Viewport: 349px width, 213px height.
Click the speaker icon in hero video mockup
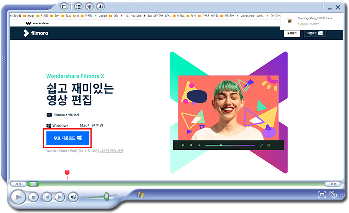click(x=269, y=145)
